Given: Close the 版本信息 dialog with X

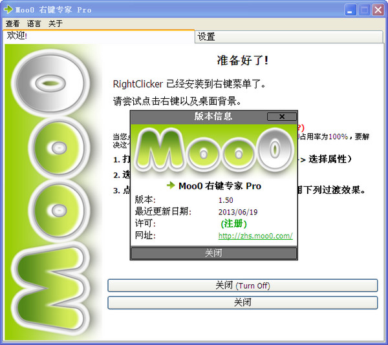Looking at the screenshot, I should pos(282,116).
